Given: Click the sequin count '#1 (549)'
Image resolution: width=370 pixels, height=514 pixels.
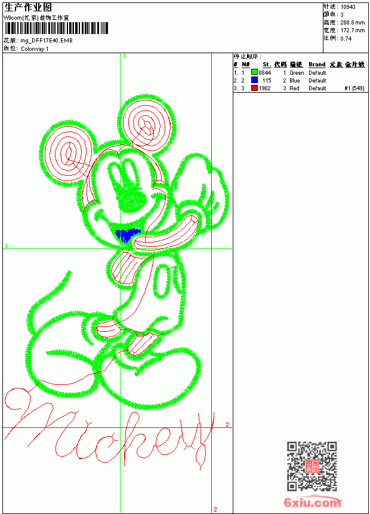Looking at the screenshot, I should pyautogui.click(x=354, y=88).
